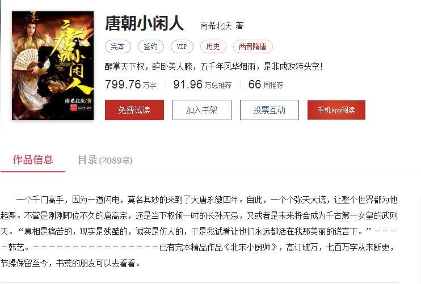Viewport: 421px width, 284px height.
Task: Switch to the 作品信息 tab
Action: click(33, 160)
